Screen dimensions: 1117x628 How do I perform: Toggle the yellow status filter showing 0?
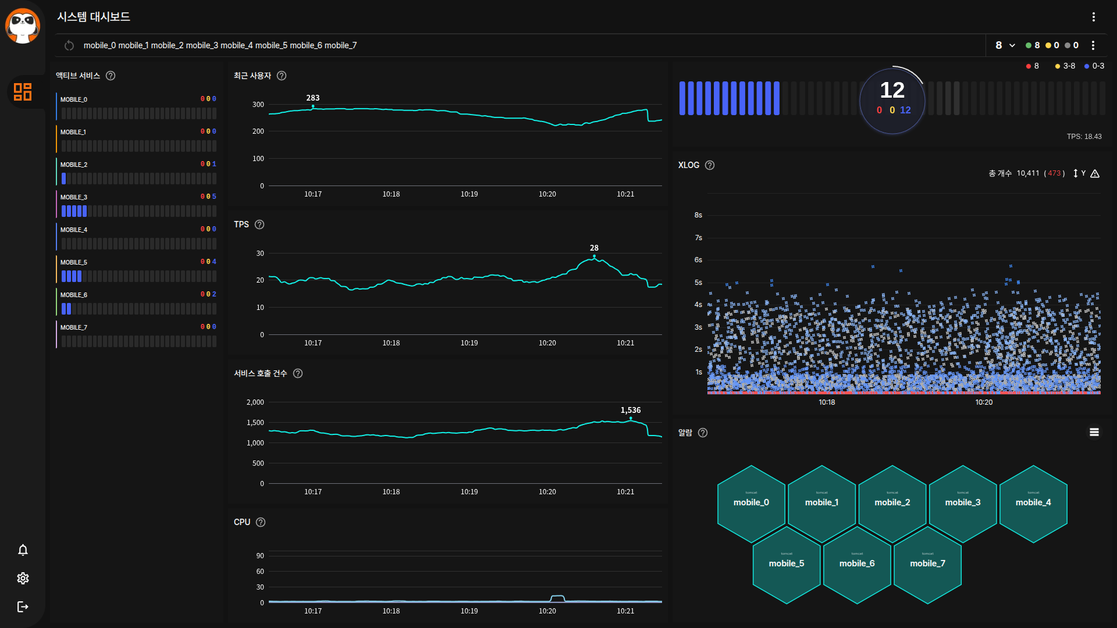tap(1052, 45)
